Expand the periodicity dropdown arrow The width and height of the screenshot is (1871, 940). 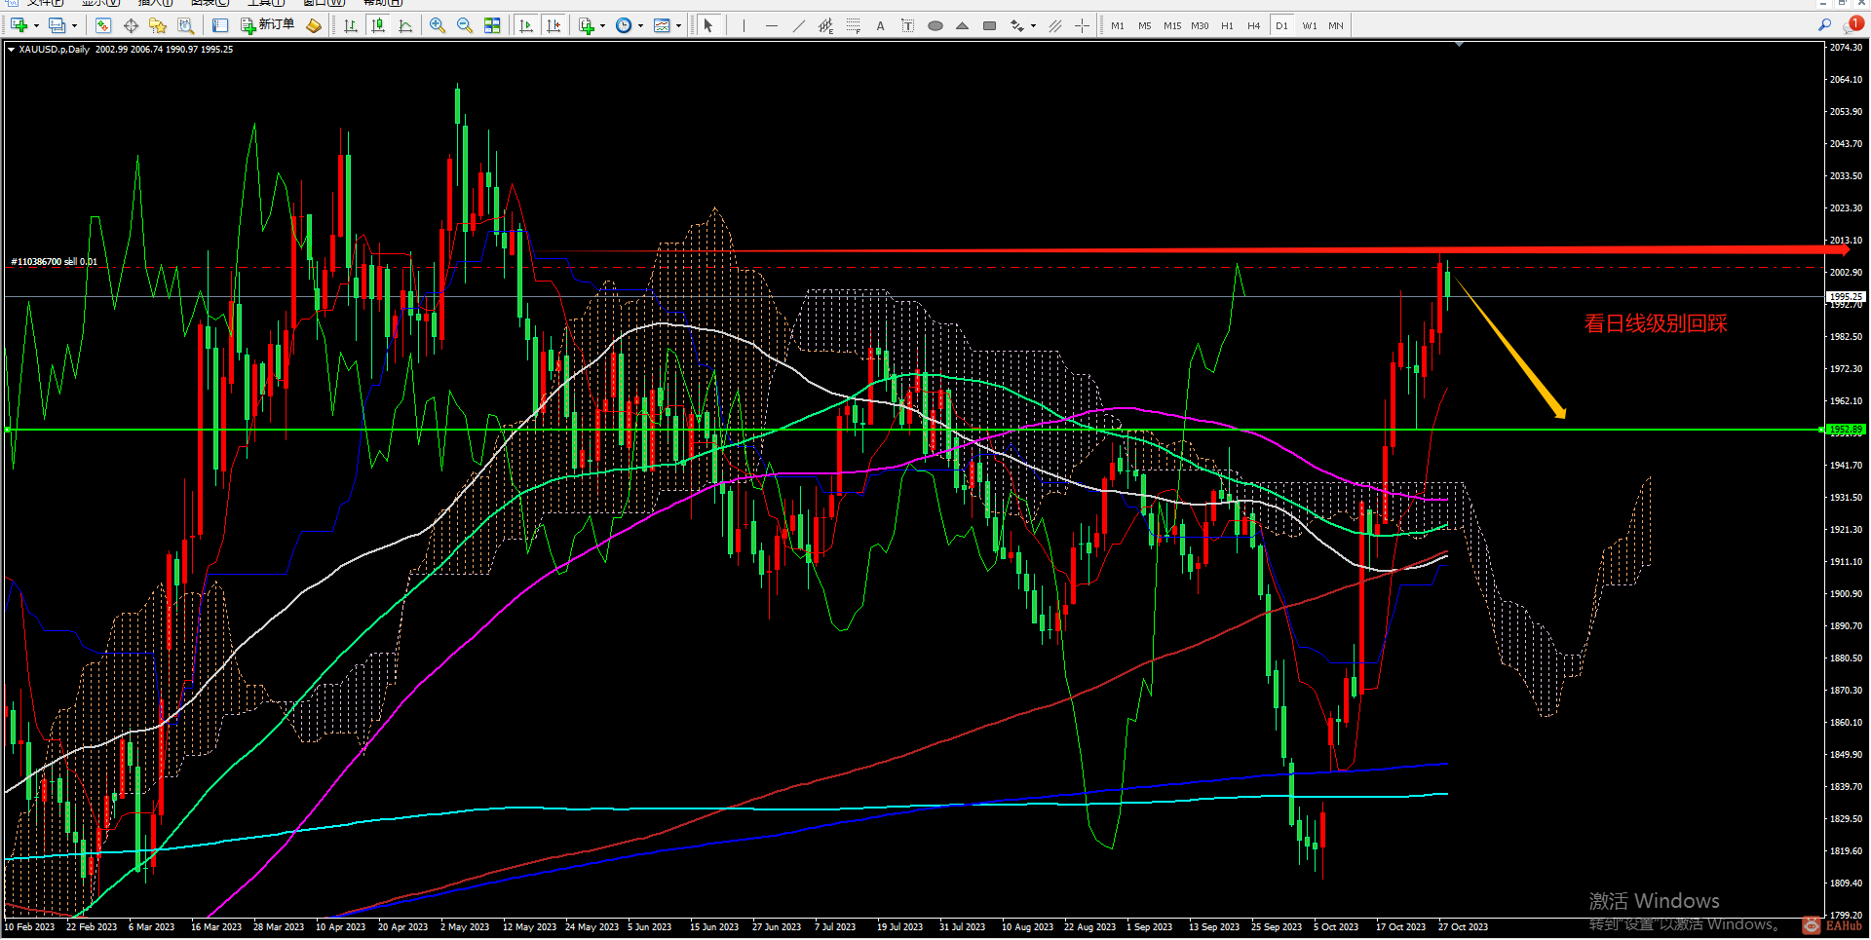640,26
